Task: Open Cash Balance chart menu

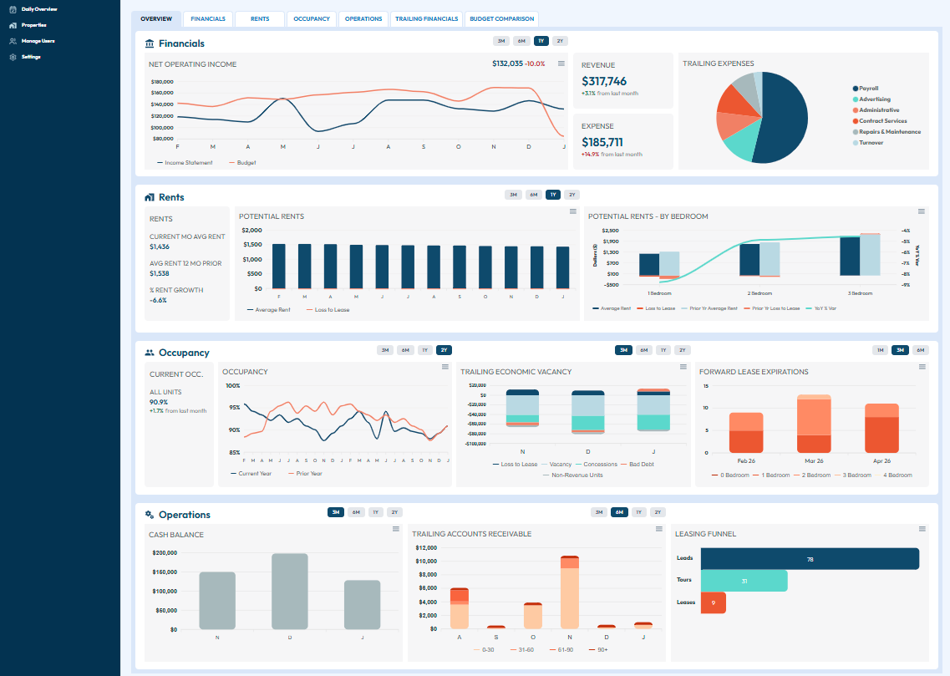Action: pyautogui.click(x=396, y=529)
